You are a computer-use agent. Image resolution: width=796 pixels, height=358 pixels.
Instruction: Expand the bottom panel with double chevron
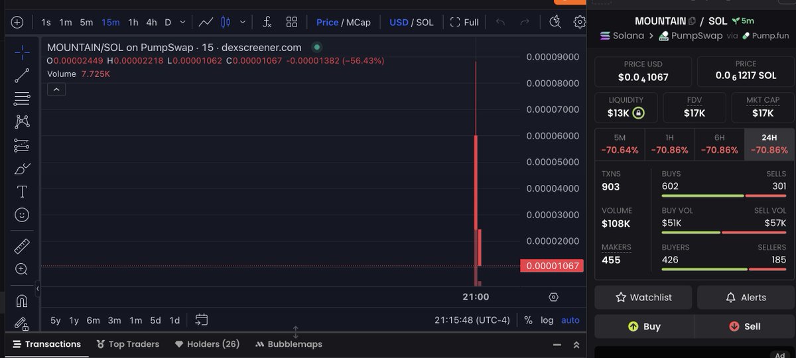576,345
